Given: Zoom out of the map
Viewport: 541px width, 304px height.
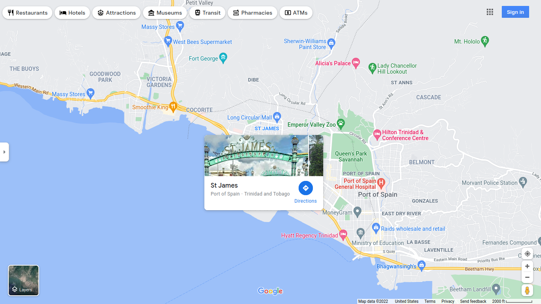Looking at the screenshot, I should tap(527, 277).
